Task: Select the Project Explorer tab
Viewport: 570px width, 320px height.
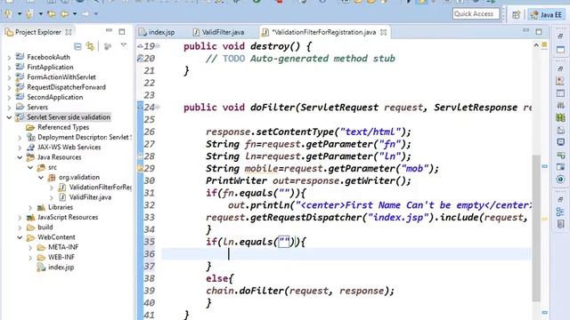Action: 37,32
